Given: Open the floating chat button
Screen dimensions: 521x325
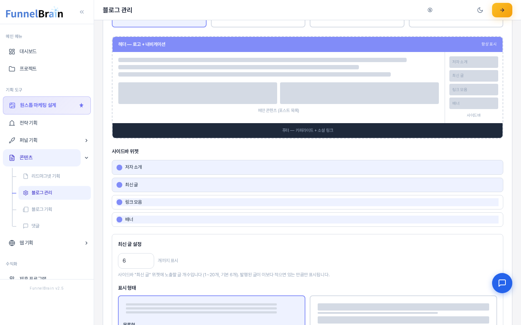Looking at the screenshot, I should click(502, 283).
